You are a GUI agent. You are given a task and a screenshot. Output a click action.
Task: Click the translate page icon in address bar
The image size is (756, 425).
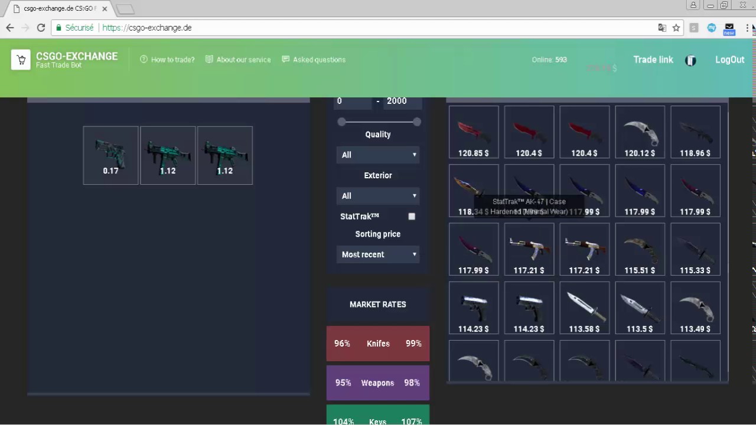[662, 28]
